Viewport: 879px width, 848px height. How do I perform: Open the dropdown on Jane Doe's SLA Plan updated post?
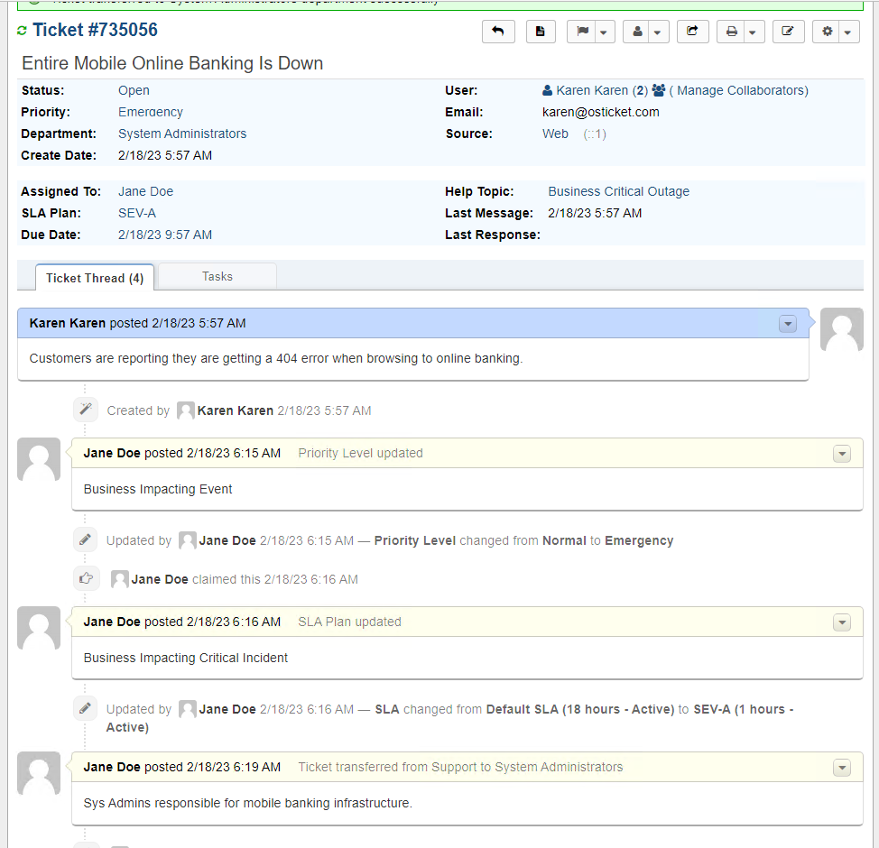click(x=842, y=622)
